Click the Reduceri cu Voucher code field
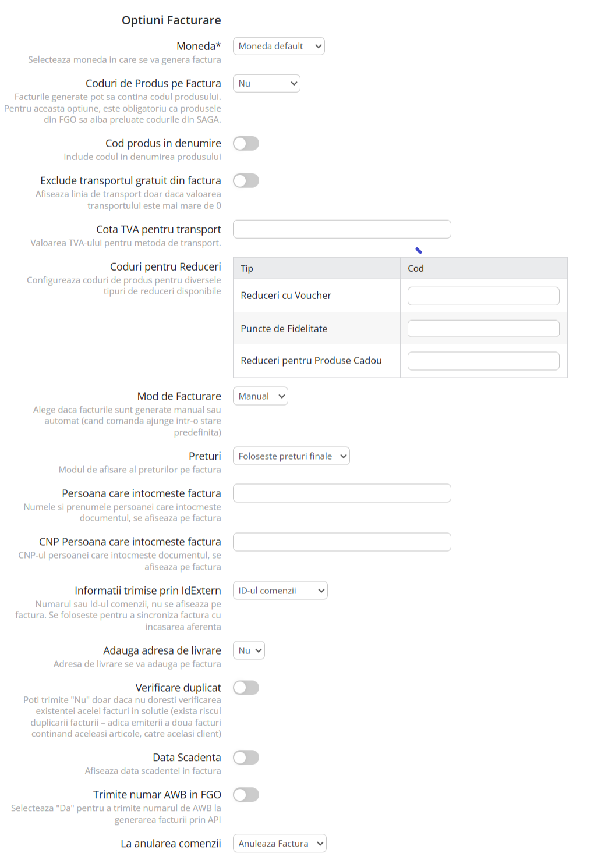Screen dimensions: 594x864 coord(483,296)
